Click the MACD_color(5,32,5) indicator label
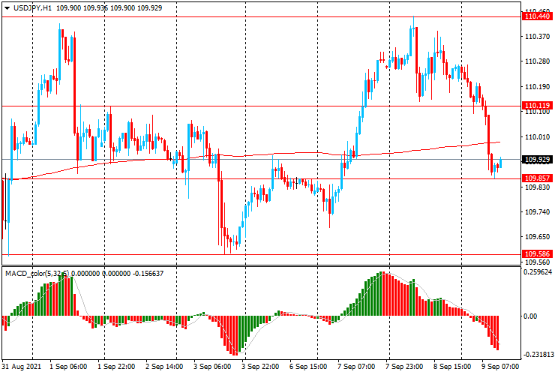Image resolution: width=555 pixels, height=375 pixels. 37,273
